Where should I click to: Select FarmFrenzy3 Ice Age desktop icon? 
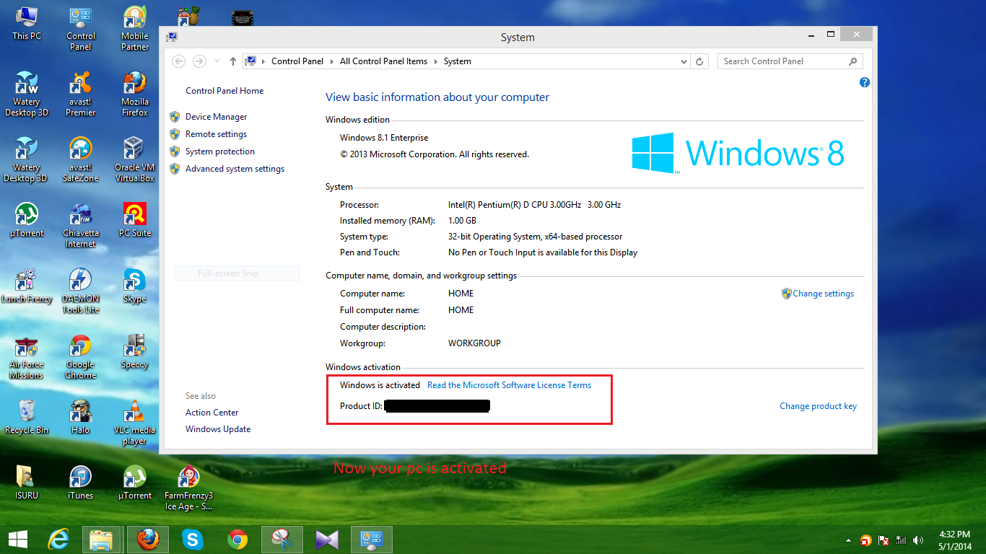188,488
